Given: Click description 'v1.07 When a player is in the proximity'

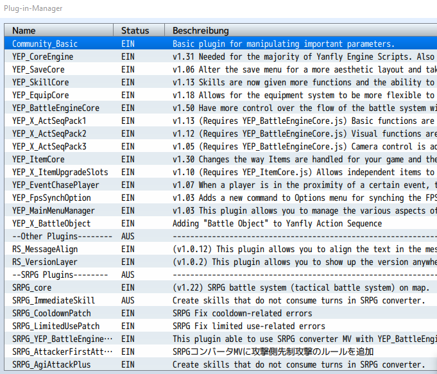Looking at the screenshot, I should 305,185.
